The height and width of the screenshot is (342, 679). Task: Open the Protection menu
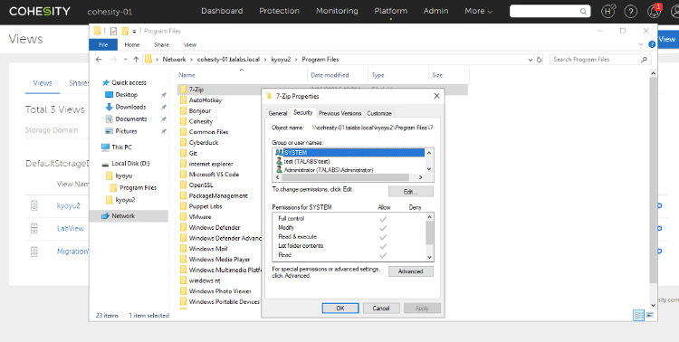tap(280, 11)
